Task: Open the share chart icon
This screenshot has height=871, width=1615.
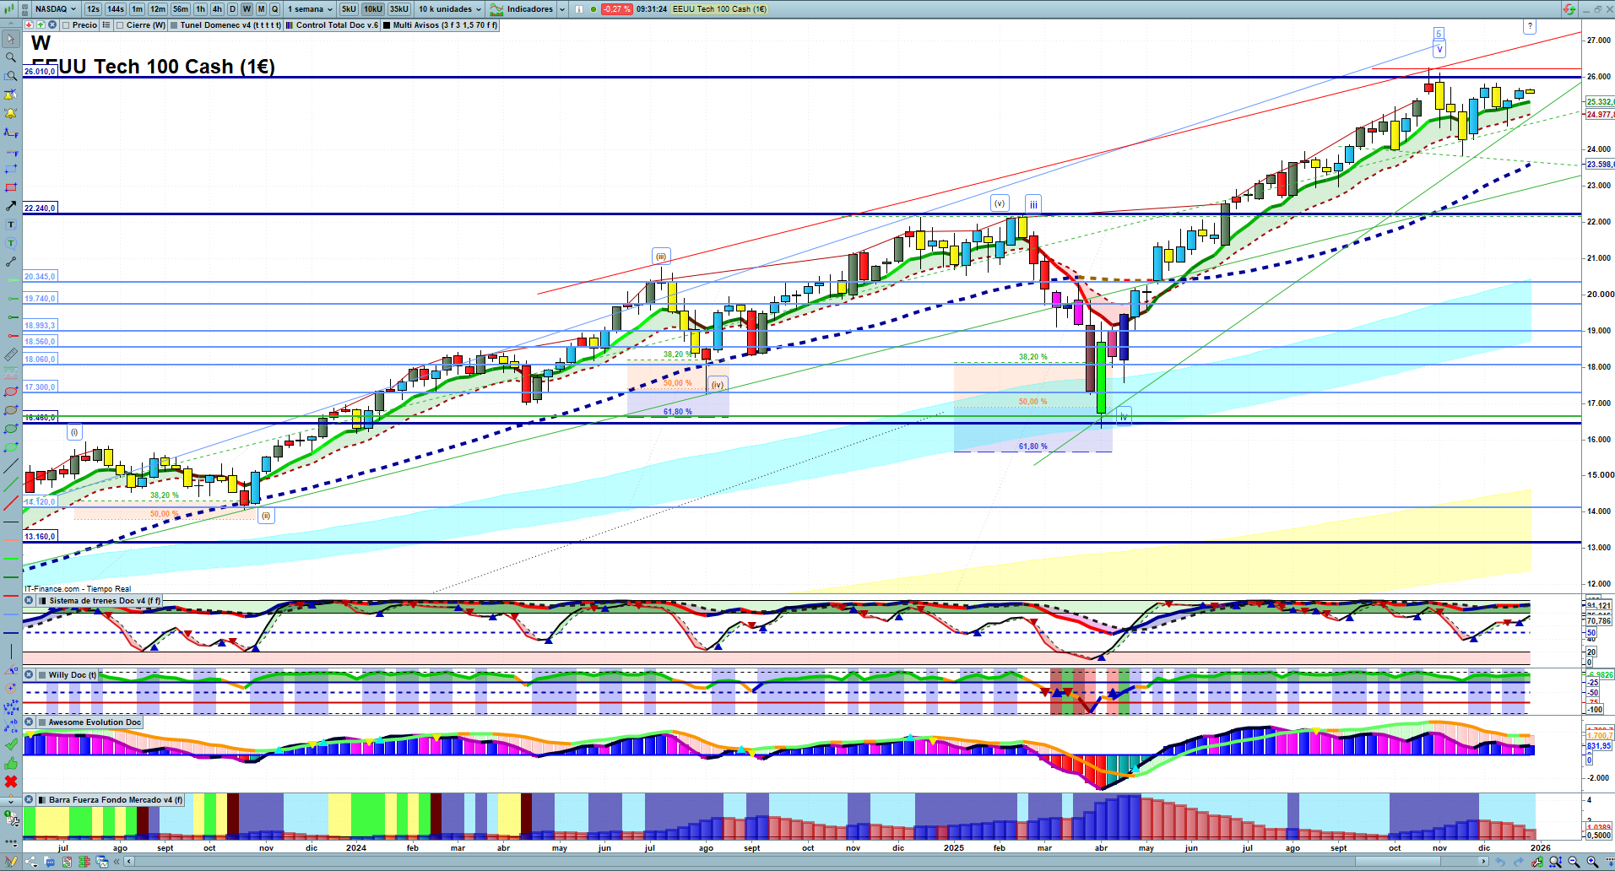Action: pyautogui.click(x=31, y=862)
